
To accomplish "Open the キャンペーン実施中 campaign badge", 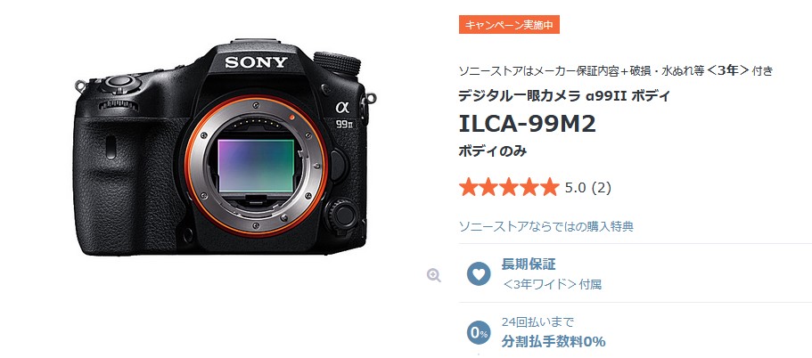I will [509, 25].
